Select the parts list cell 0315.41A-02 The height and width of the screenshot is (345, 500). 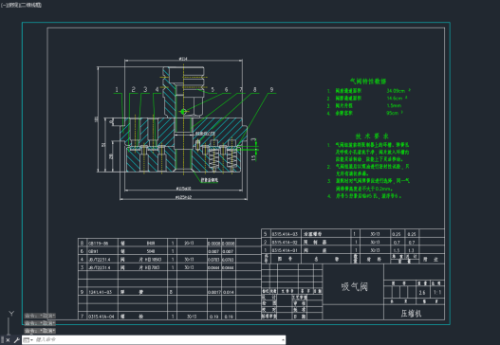[x=285, y=243]
